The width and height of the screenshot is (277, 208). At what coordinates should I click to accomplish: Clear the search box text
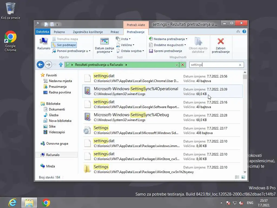point(240,65)
